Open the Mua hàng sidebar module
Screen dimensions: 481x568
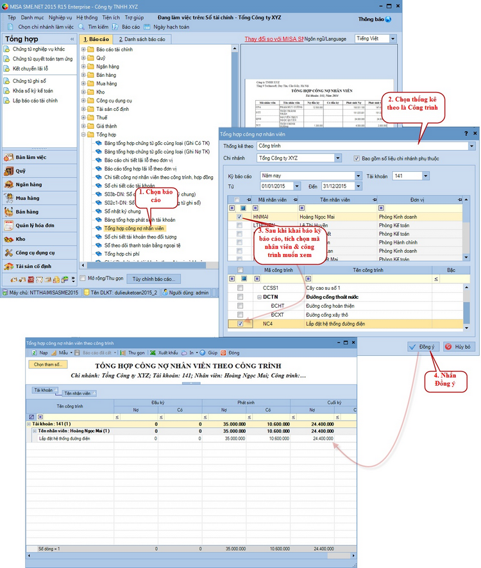coord(40,198)
